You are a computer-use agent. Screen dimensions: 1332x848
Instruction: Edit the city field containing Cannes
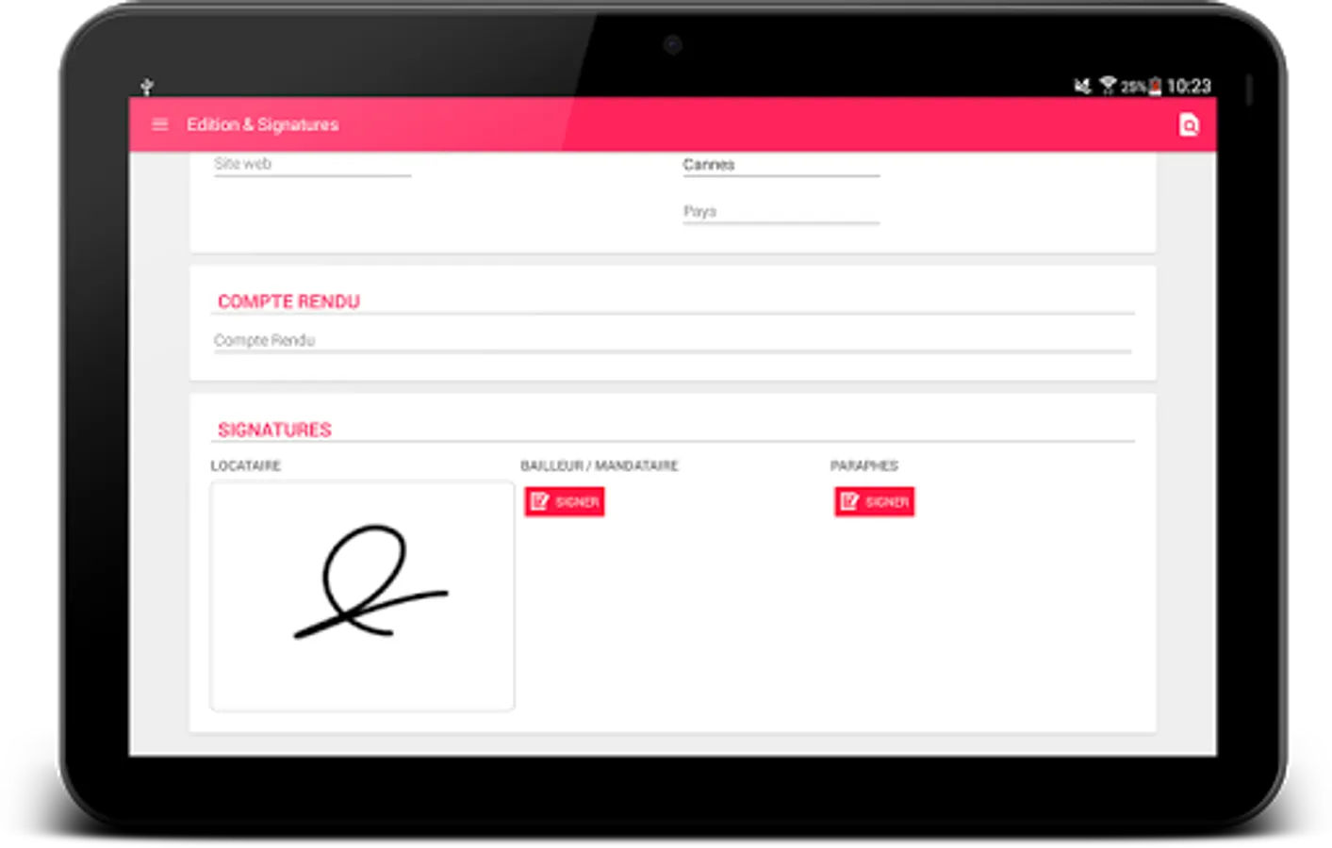pyautogui.click(x=781, y=165)
